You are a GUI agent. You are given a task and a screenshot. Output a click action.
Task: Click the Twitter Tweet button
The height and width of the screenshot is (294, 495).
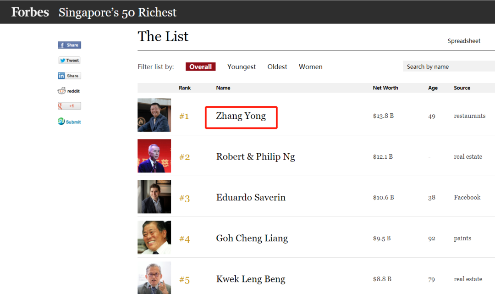(69, 61)
